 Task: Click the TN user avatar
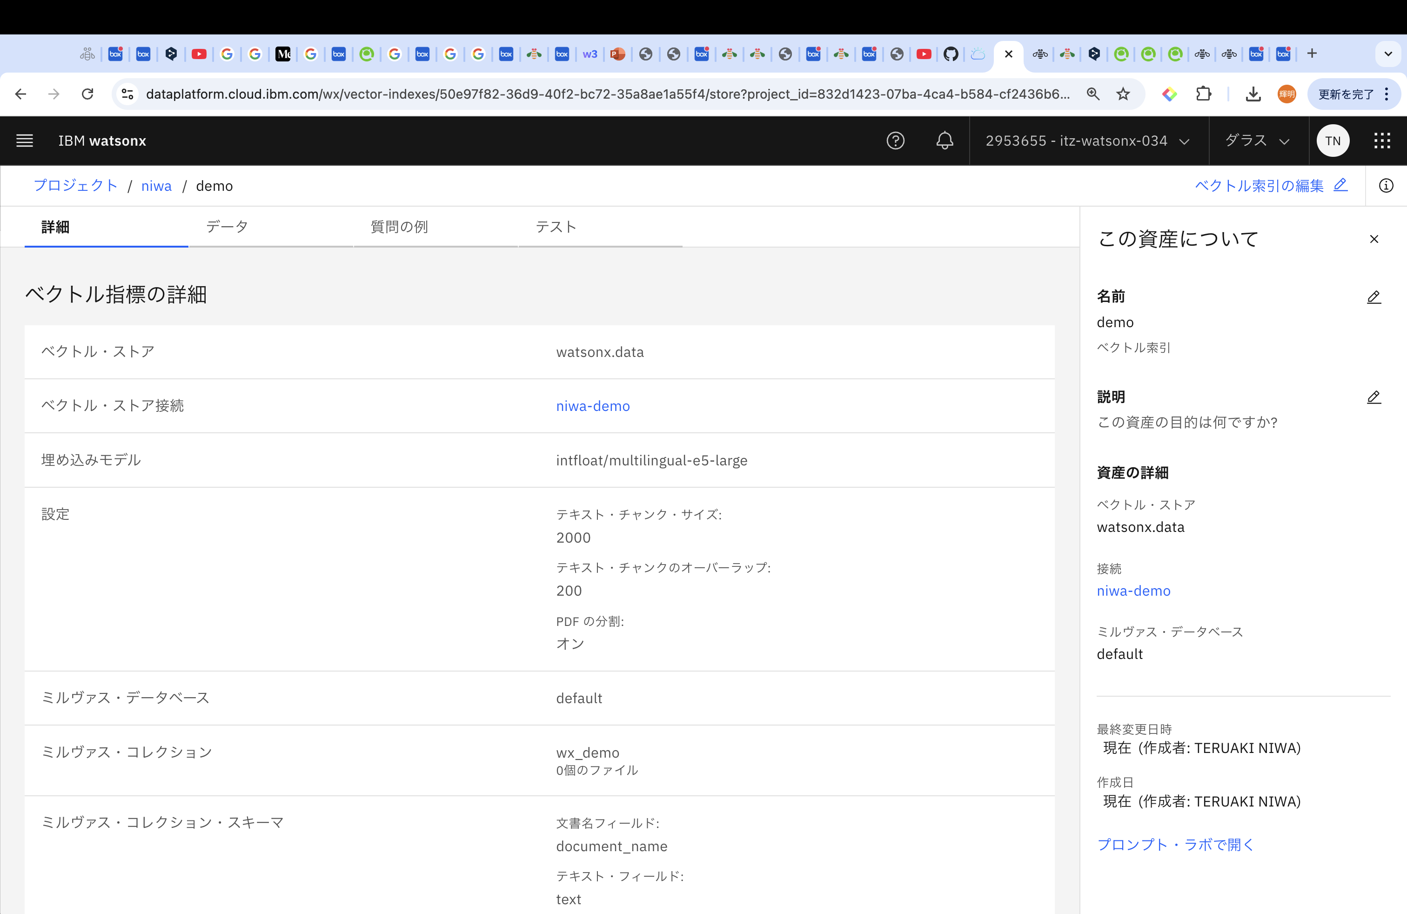click(x=1333, y=141)
